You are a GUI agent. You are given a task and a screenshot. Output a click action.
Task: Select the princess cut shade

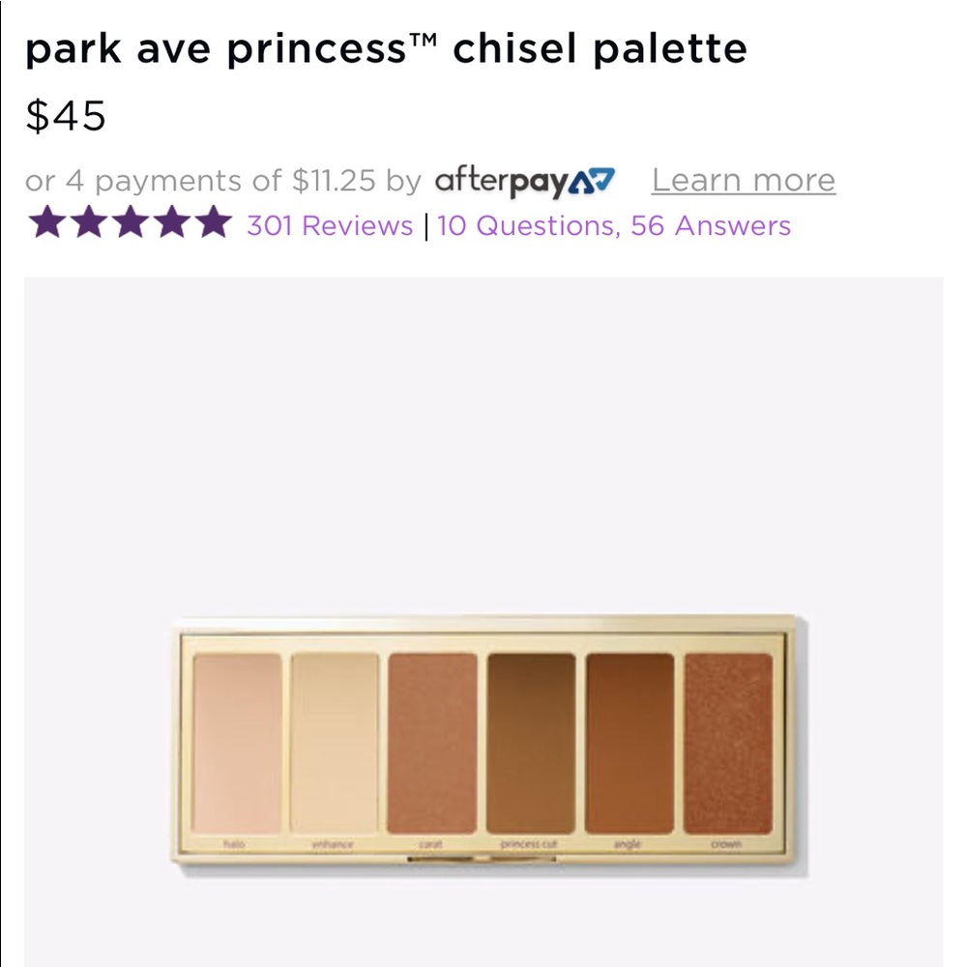(x=531, y=747)
